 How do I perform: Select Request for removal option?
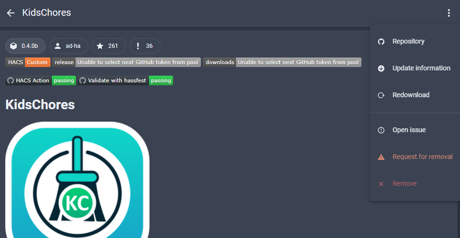415,157
